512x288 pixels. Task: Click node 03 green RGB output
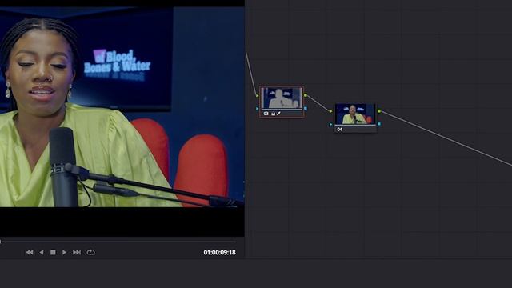[306, 95]
